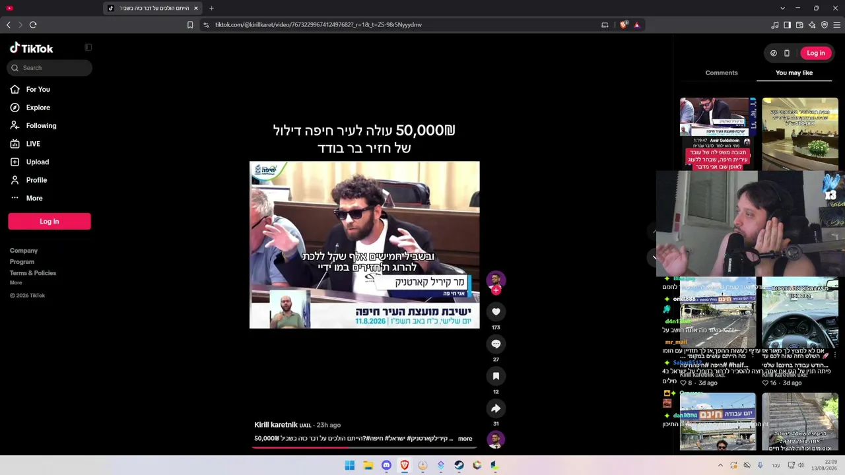Open Brave playlist music note icon

point(775,25)
